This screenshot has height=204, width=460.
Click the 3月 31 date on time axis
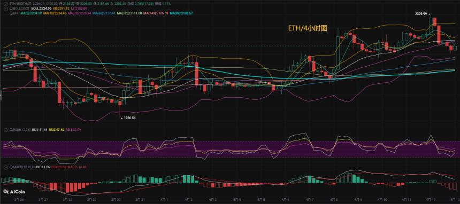140,199
